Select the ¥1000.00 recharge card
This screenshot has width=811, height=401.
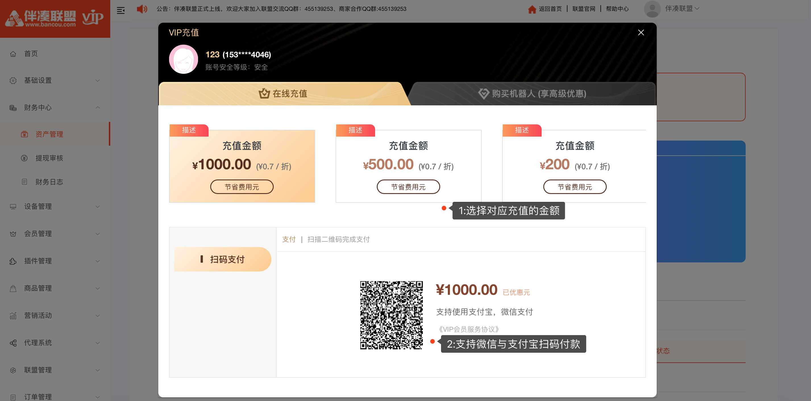(x=242, y=166)
